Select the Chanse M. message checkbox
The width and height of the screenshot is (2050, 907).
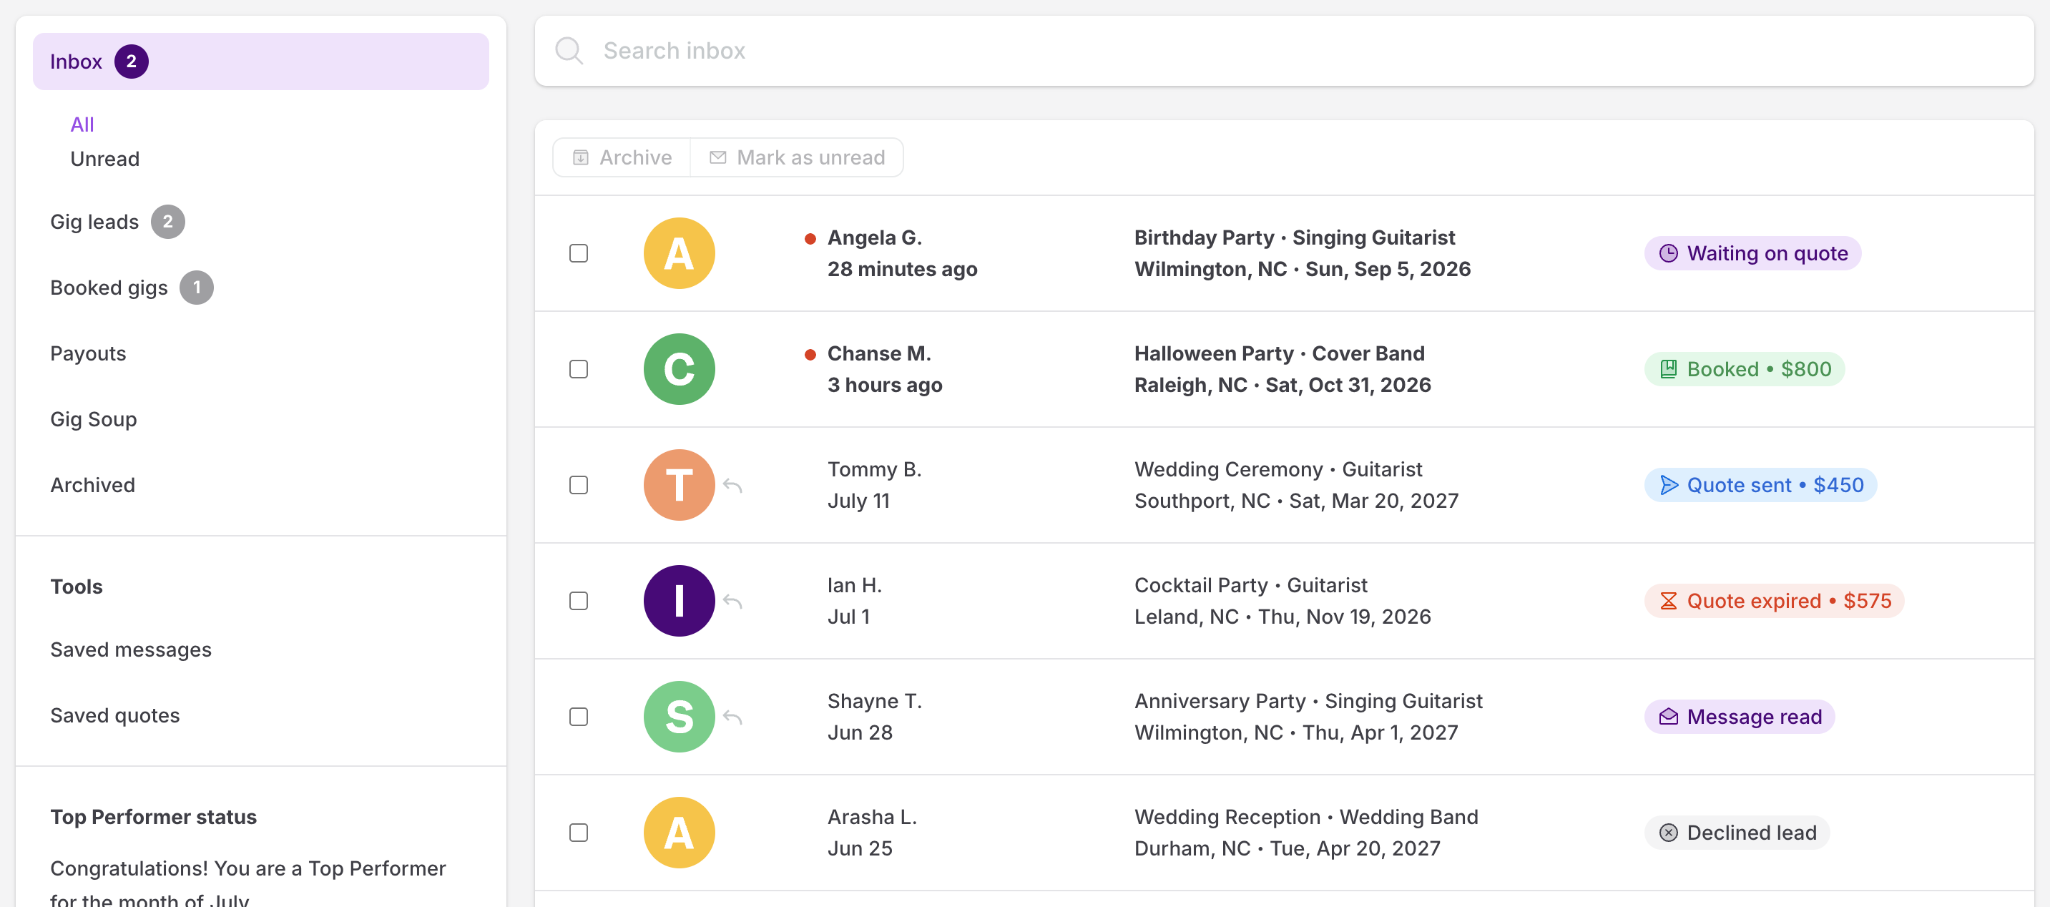click(x=579, y=369)
